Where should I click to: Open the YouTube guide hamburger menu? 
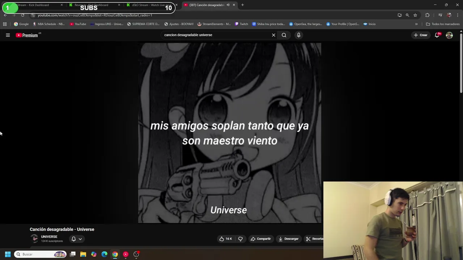point(8,35)
